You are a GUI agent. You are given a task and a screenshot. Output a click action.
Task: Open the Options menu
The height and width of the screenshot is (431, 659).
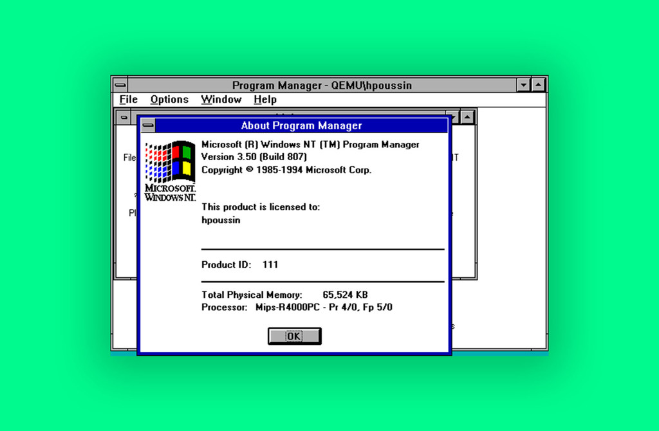169,100
